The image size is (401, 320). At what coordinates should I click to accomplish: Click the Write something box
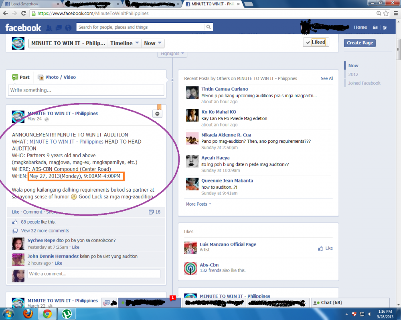(86, 90)
